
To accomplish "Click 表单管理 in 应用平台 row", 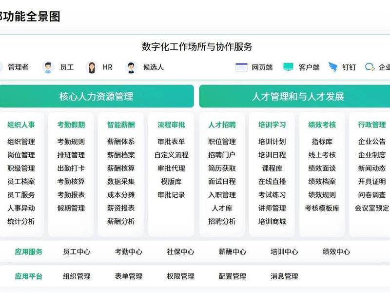I will [129, 276].
